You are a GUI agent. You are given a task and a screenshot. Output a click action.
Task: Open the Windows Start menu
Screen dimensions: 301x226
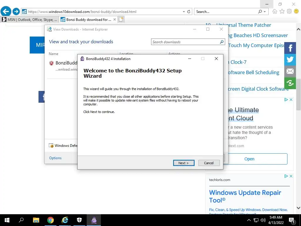tap(7, 220)
